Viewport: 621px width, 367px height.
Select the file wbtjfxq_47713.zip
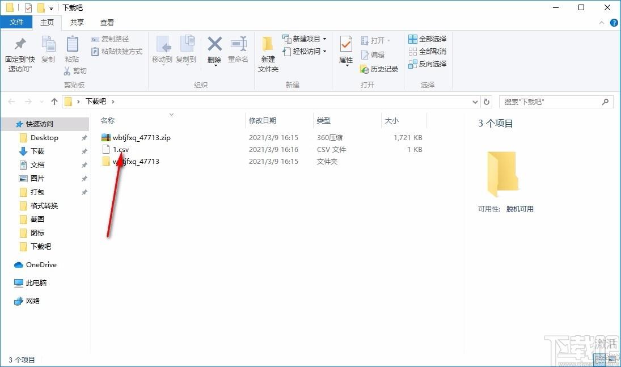click(x=141, y=137)
